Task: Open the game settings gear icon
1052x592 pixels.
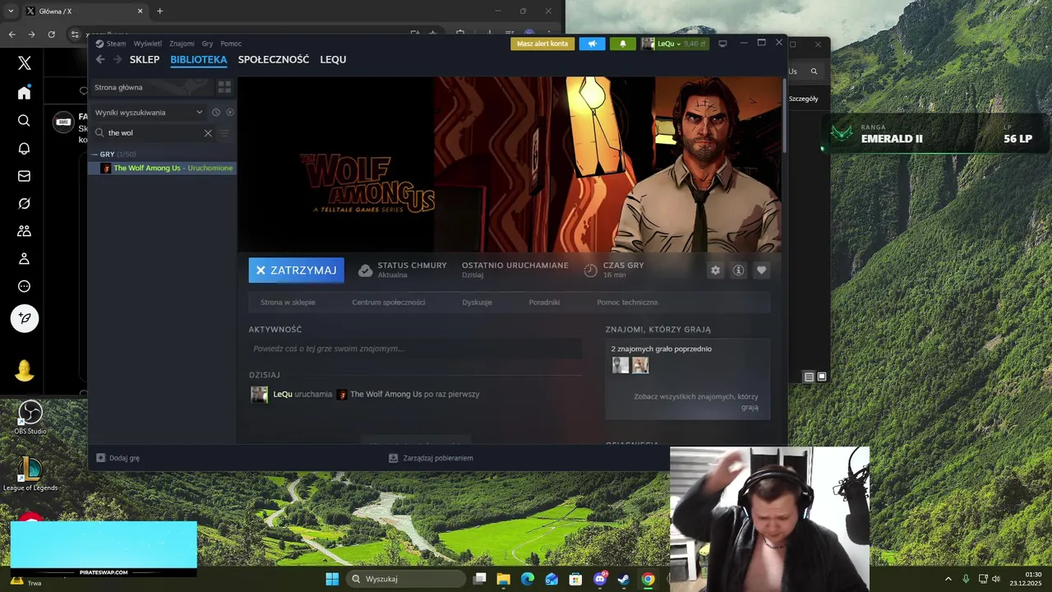Action: click(x=715, y=270)
